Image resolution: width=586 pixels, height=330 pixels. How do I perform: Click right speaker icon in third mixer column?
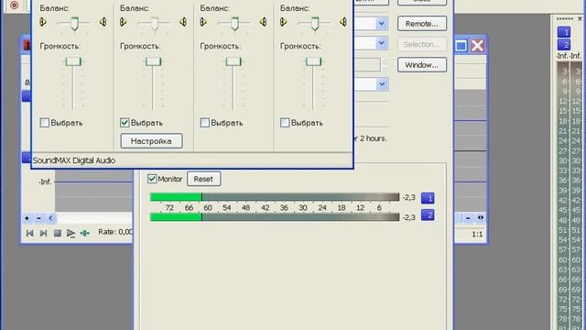[x=263, y=22]
